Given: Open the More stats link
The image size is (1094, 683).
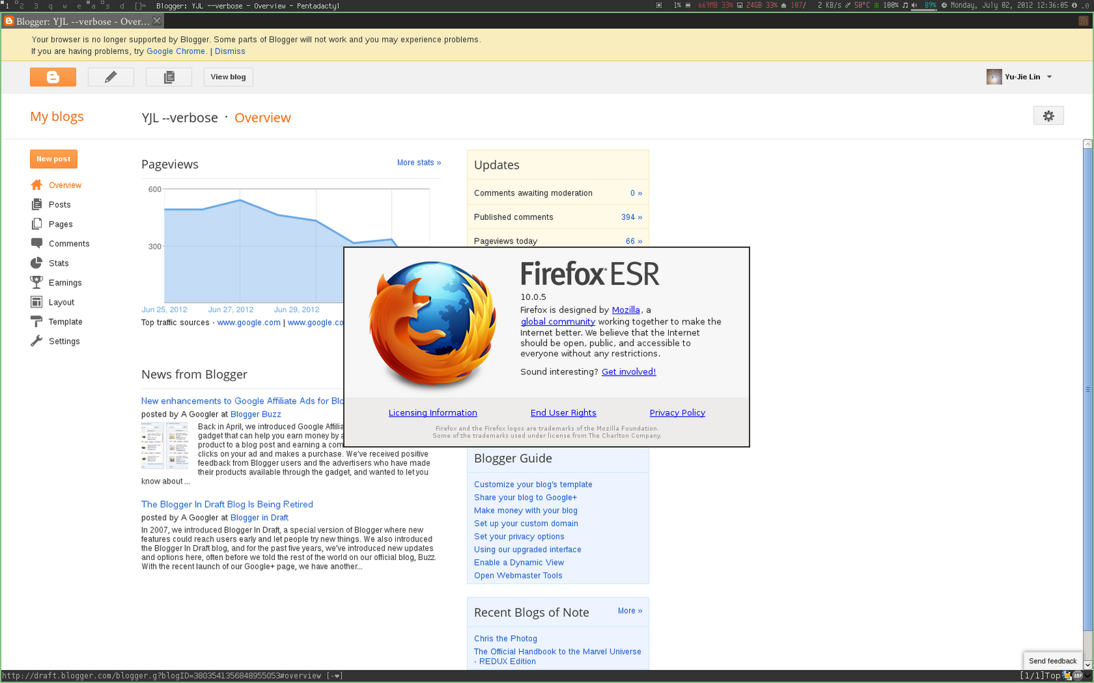Looking at the screenshot, I should pyautogui.click(x=419, y=163).
